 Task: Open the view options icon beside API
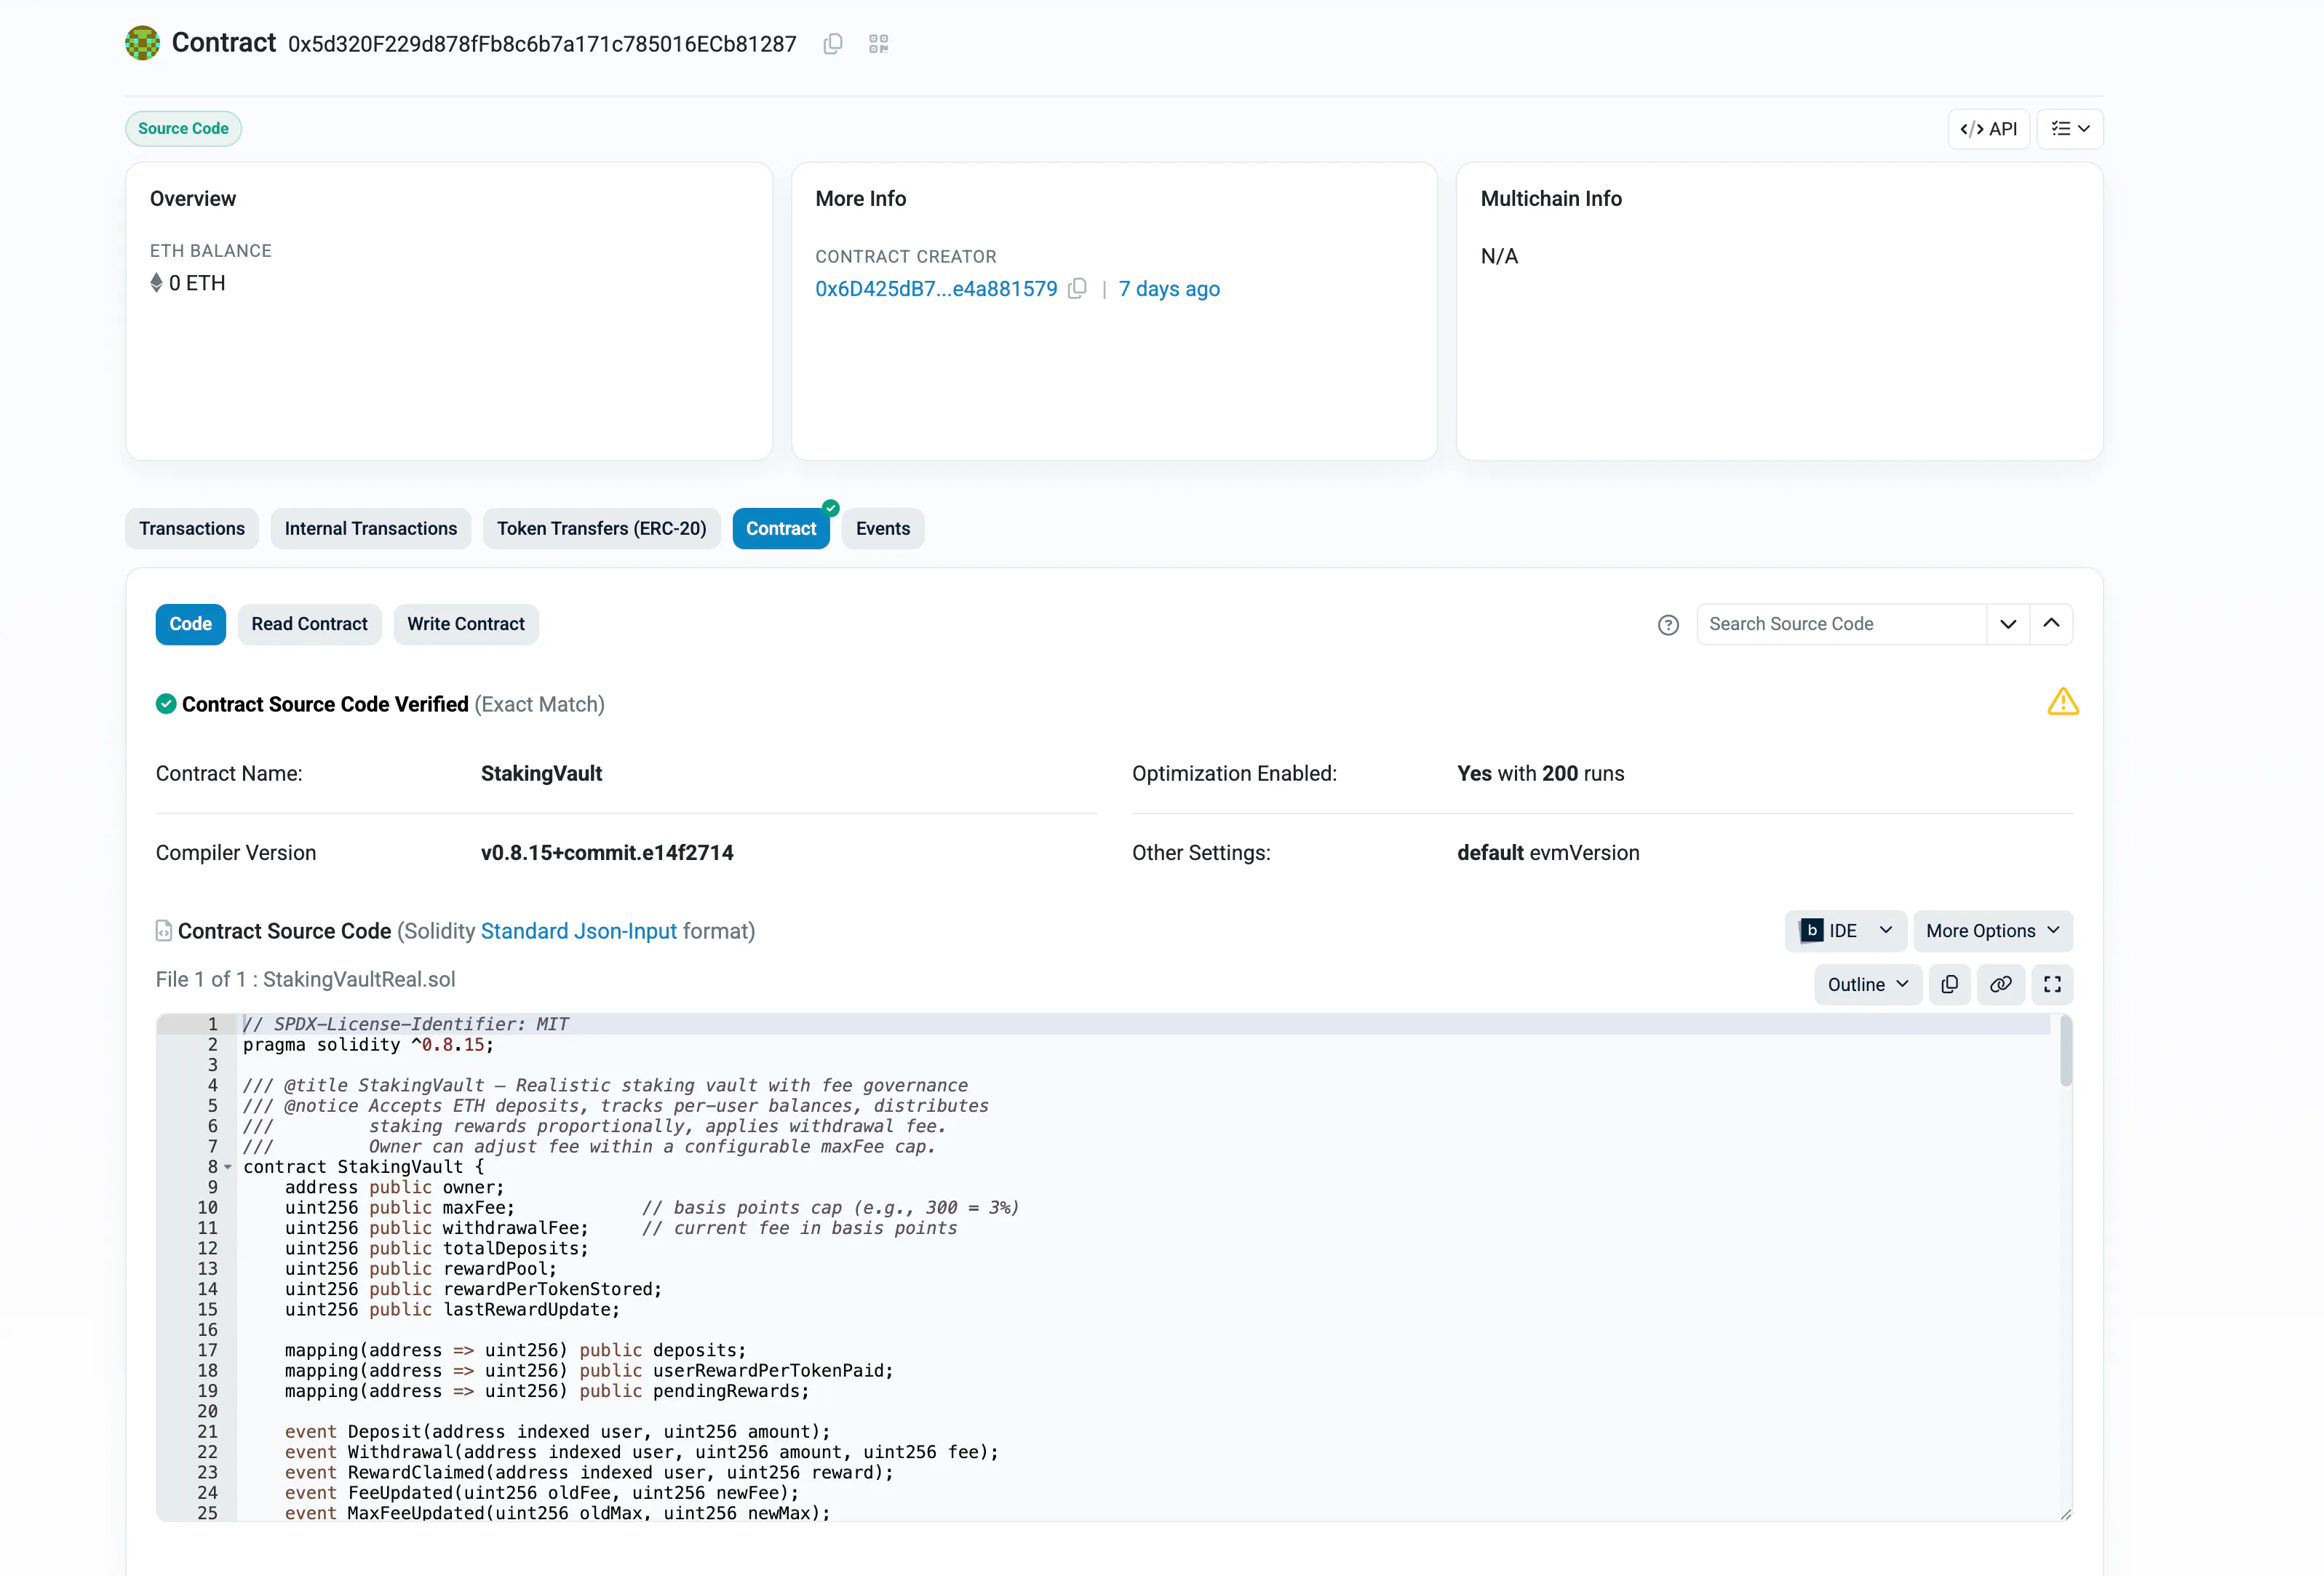point(2069,128)
